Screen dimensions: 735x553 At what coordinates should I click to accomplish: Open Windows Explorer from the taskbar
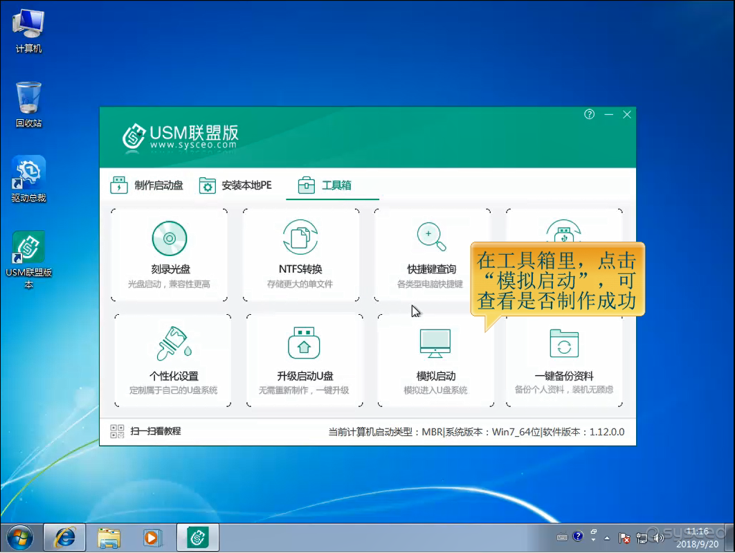click(x=109, y=538)
